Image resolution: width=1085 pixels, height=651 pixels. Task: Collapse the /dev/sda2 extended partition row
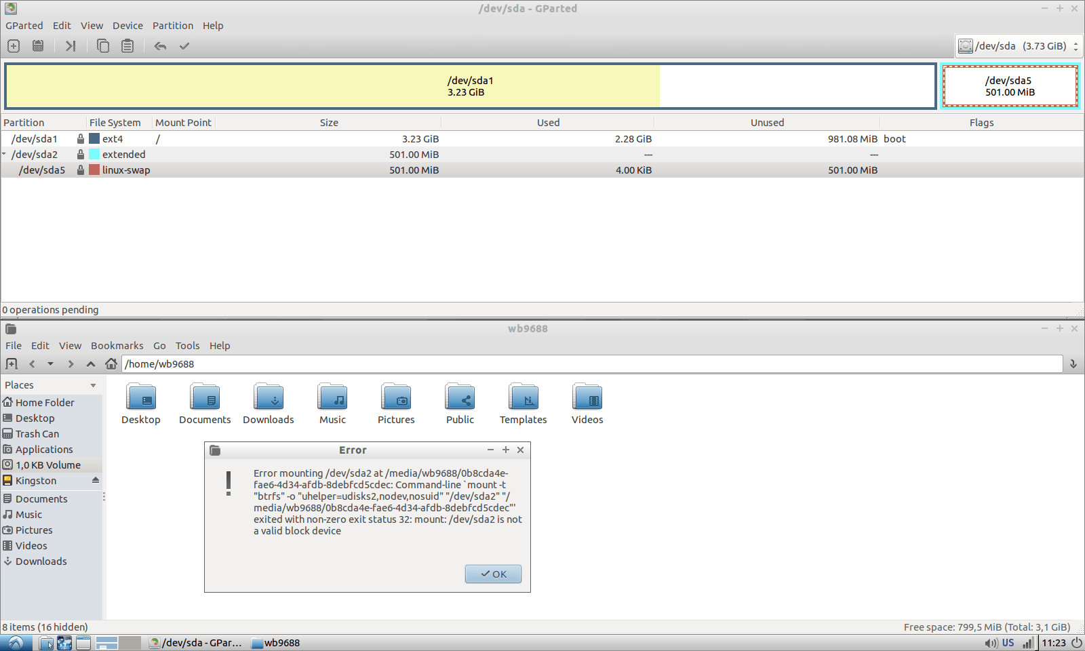4,154
